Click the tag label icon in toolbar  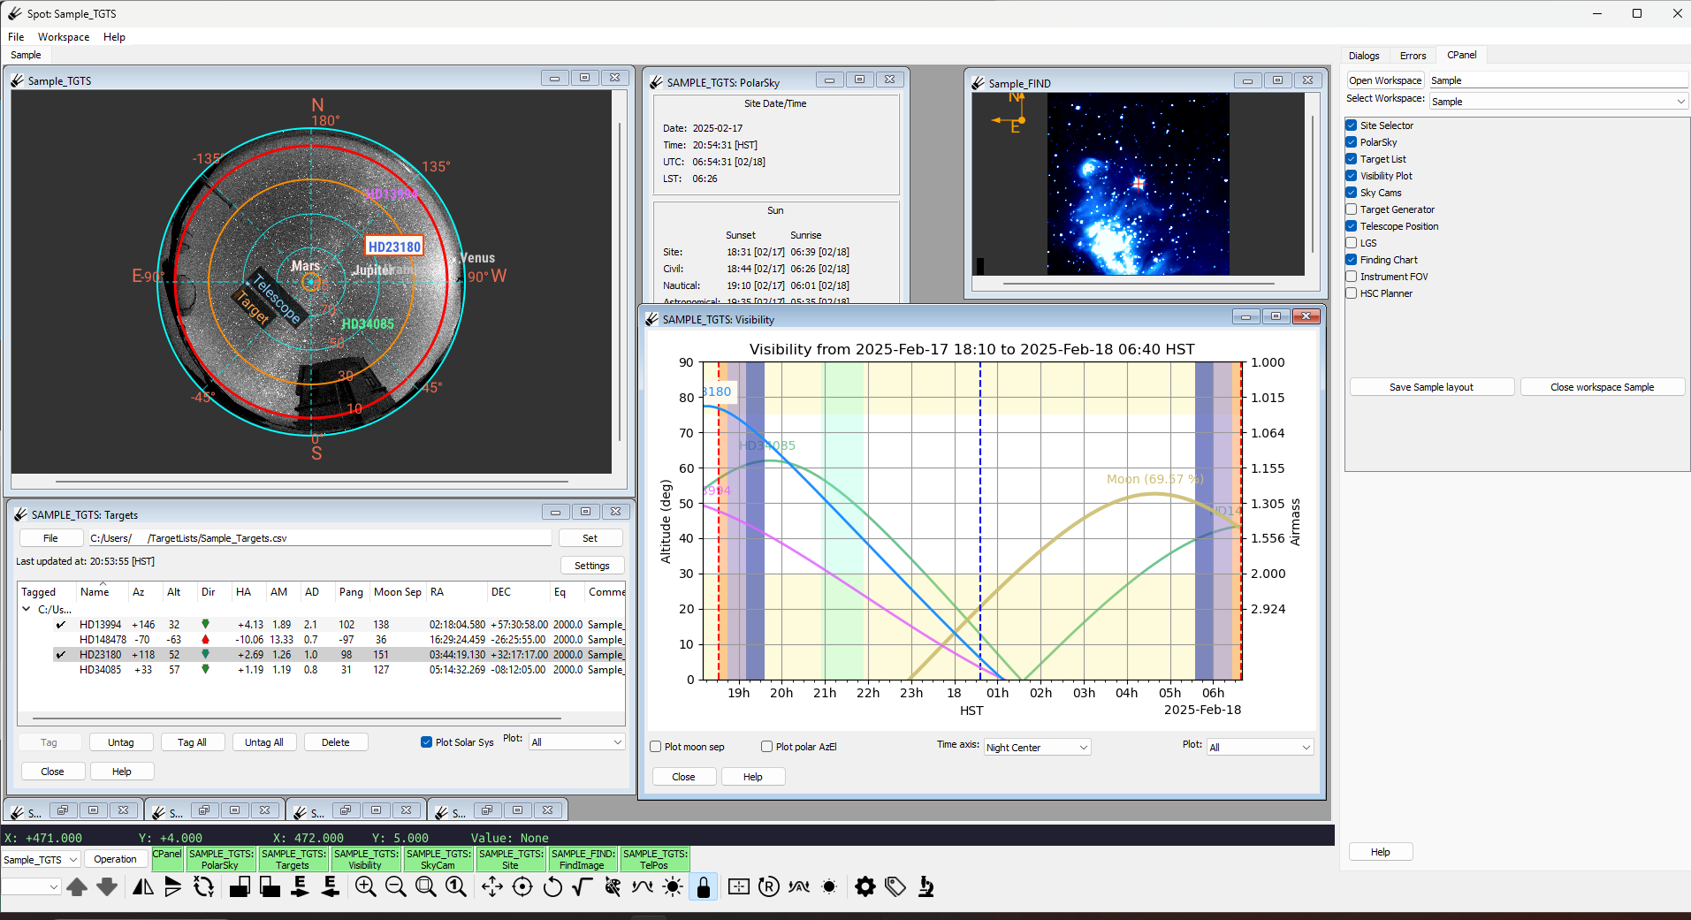895,886
